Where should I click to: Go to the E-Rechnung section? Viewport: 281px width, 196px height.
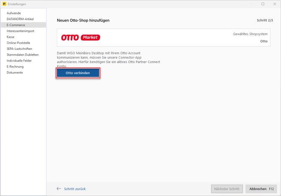tap(15, 67)
